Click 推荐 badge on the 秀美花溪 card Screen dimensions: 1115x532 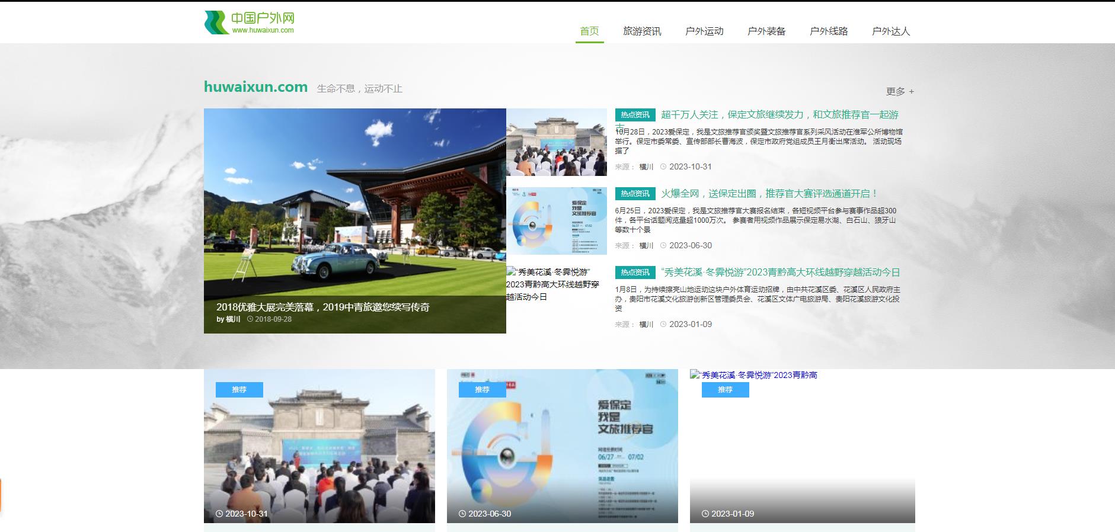click(726, 390)
